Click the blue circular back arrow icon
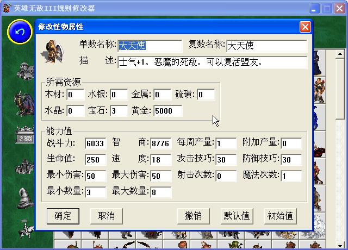348x250 pixels. tap(20, 32)
